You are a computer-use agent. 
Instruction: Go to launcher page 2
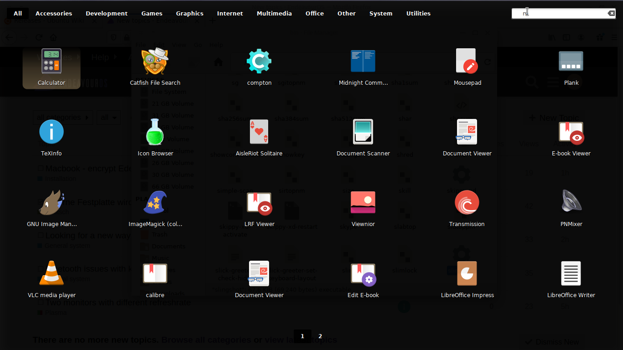pyautogui.click(x=320, y=336)
